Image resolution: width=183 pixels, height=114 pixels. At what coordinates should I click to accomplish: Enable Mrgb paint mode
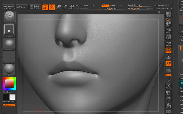pyautogui.click(x=78, y=5)
